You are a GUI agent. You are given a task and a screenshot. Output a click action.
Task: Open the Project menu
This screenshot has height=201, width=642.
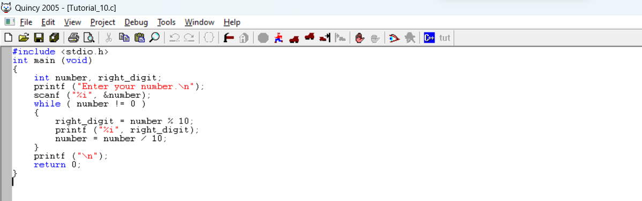pyautogui.click(x=103, y=22)
